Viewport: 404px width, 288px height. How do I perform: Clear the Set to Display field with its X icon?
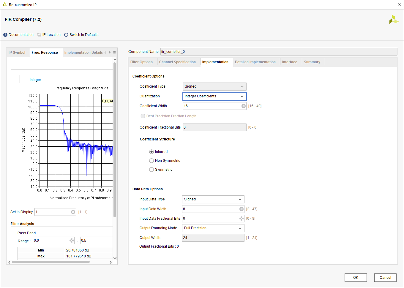tap(73, 212)
